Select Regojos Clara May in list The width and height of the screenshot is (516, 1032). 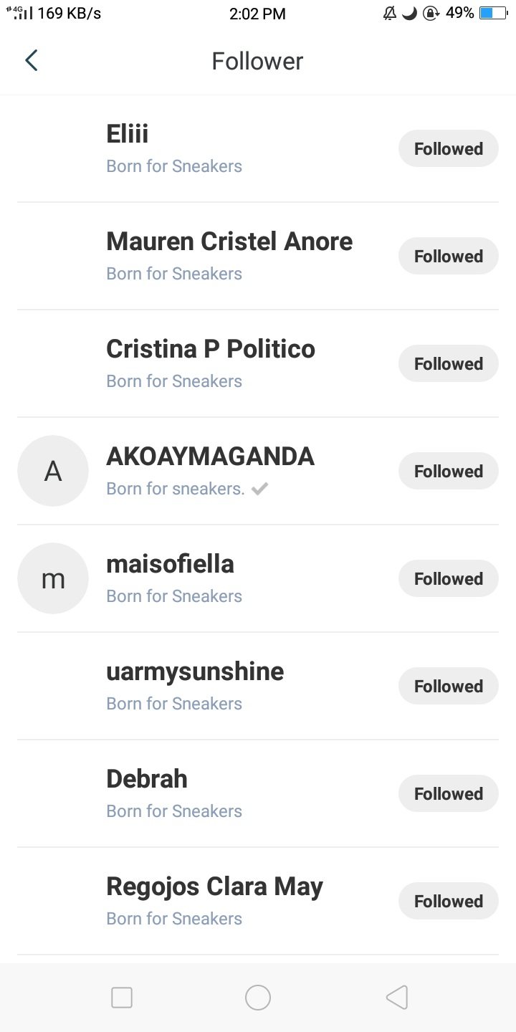tap(214, 887)
